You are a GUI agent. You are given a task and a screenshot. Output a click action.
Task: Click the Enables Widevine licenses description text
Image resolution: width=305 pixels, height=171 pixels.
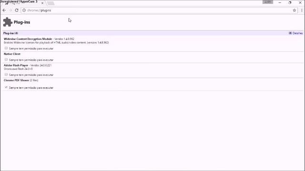coord(56,42)
